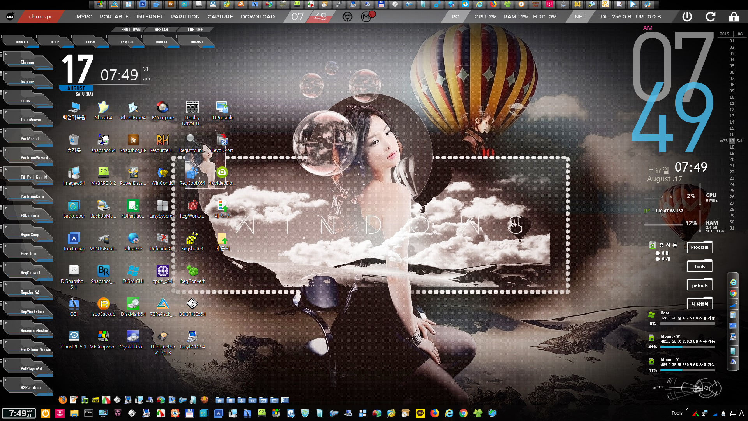Open the cpuz_x64 desktop icon
The height and width of the screenshot is (421, 748).
[x=162, y=274]
